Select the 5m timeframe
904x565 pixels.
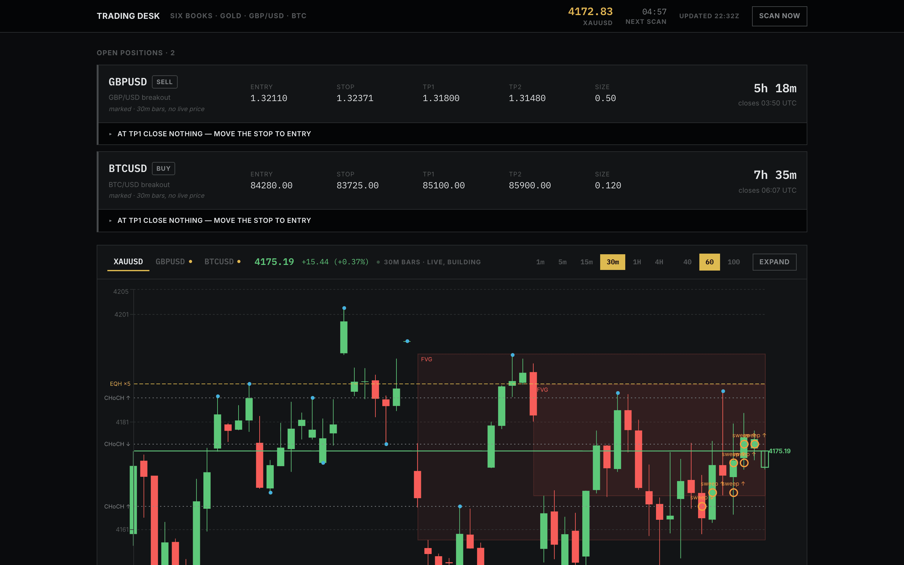[x=562, y=262]
